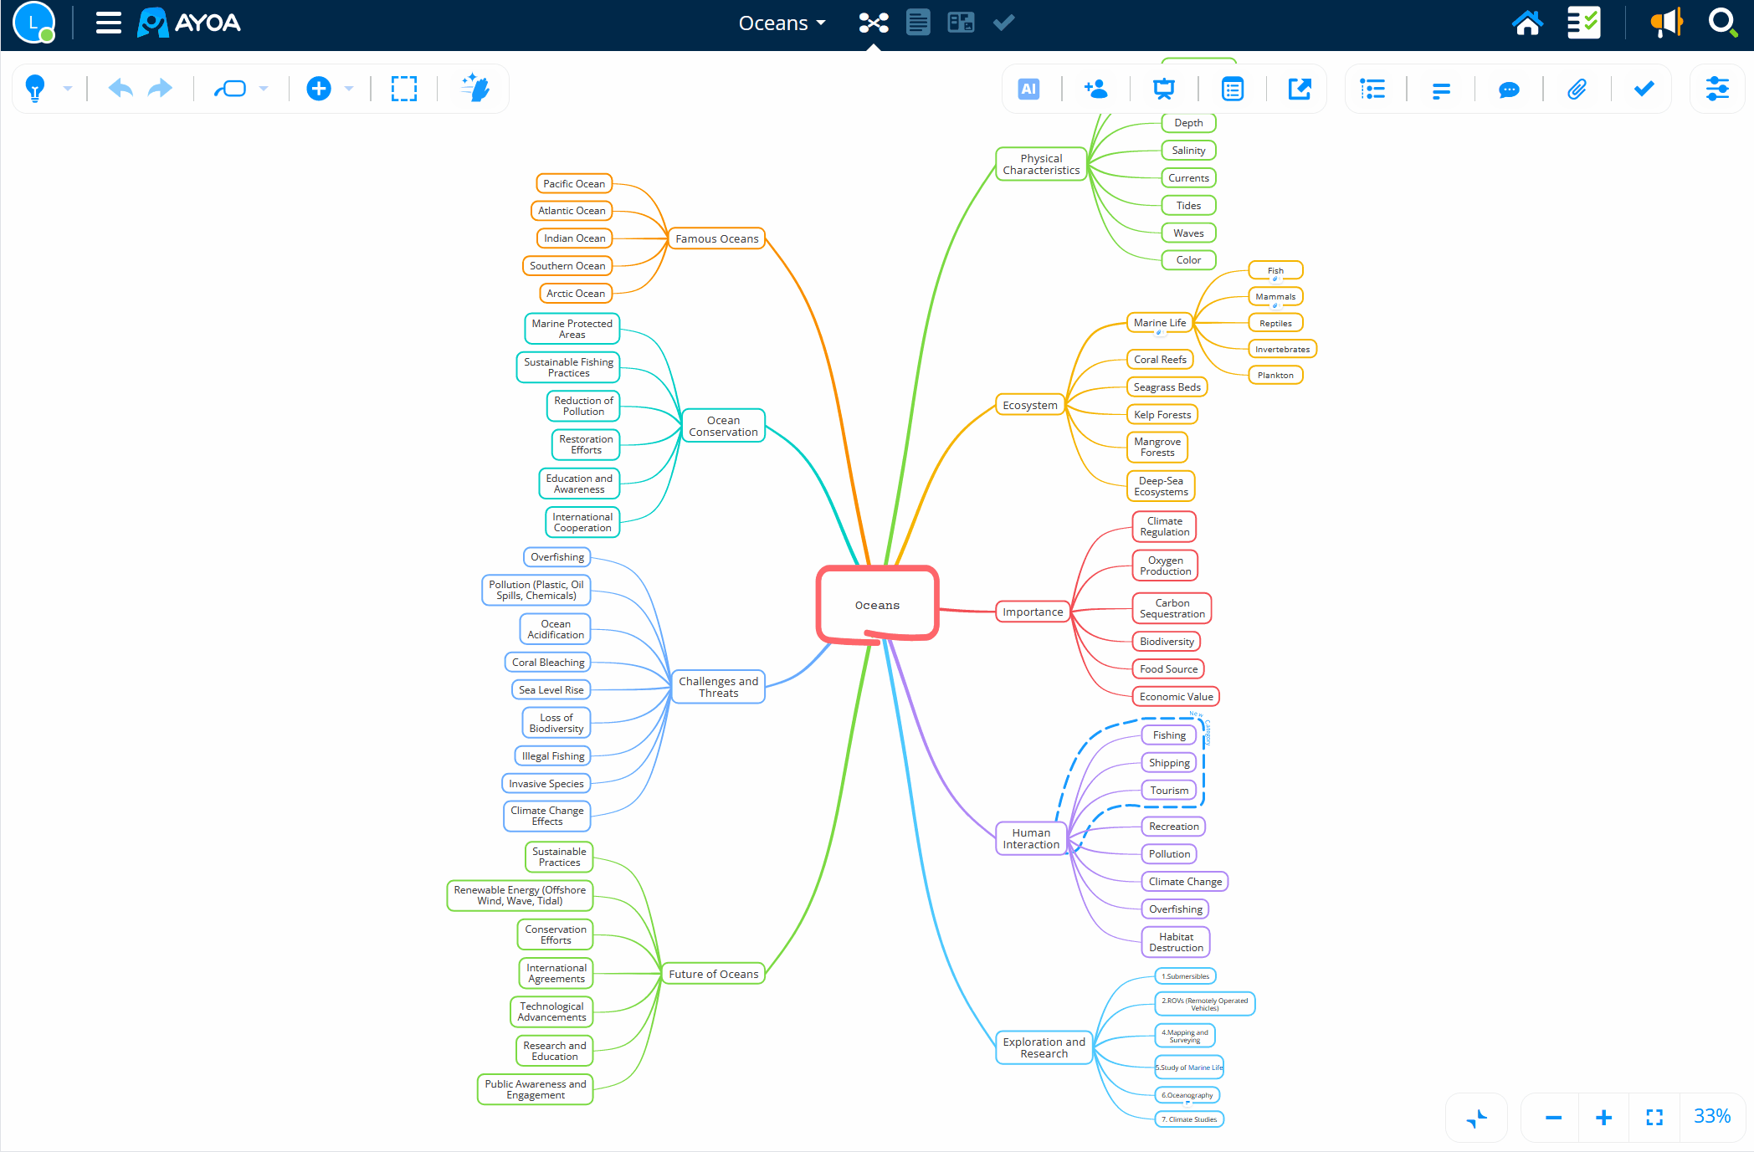Expand the add plus dropdown arrow

[x=349, y=89]
